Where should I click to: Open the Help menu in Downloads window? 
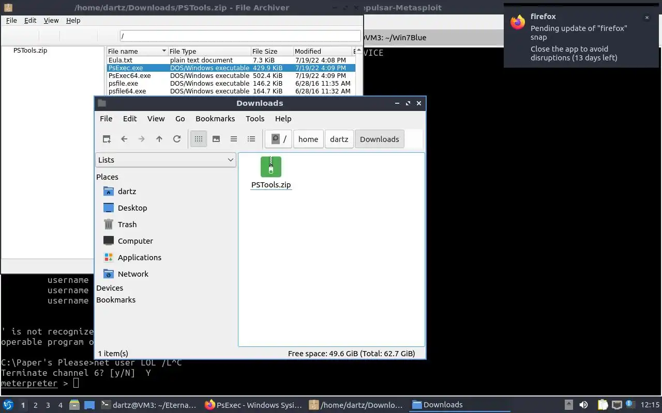click(283, 119)
